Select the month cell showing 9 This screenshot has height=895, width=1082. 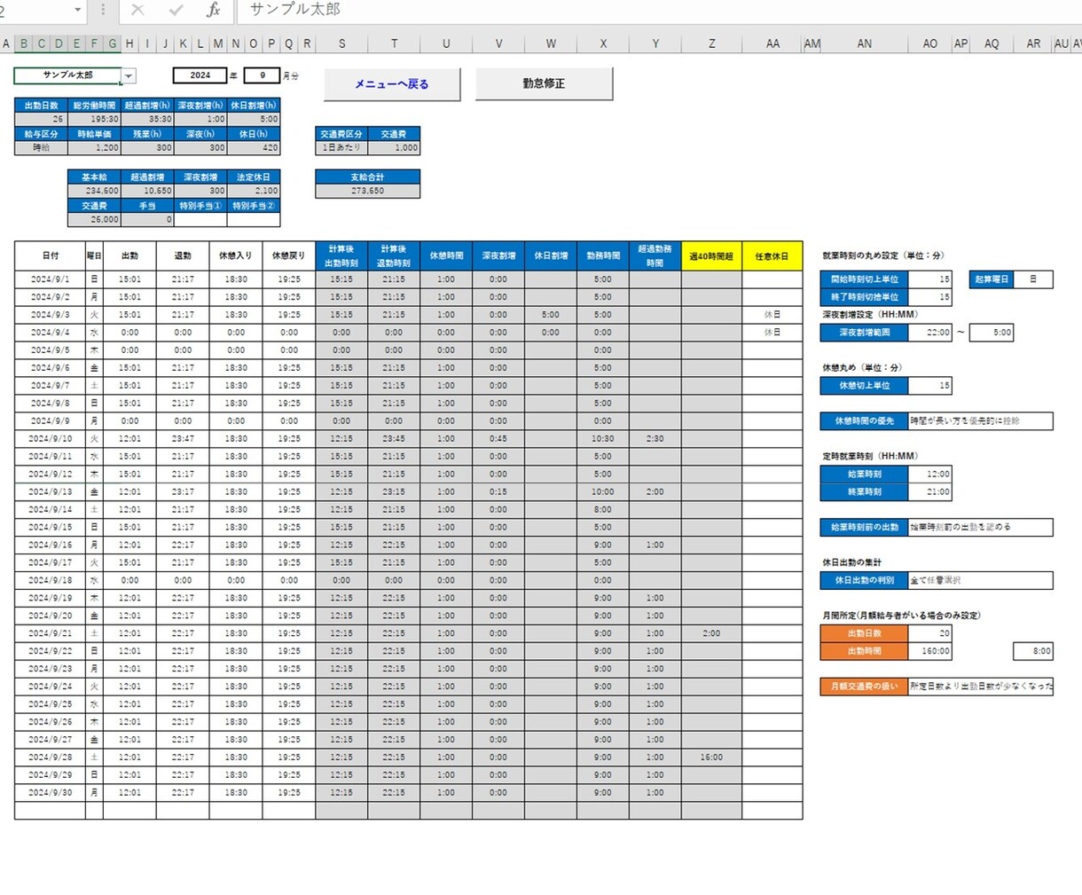[x=262, y=75]
